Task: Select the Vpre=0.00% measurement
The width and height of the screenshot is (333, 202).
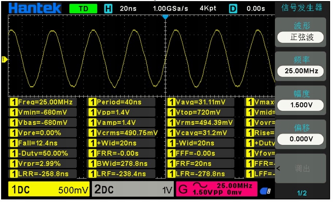Action: [x=42, y=133]
